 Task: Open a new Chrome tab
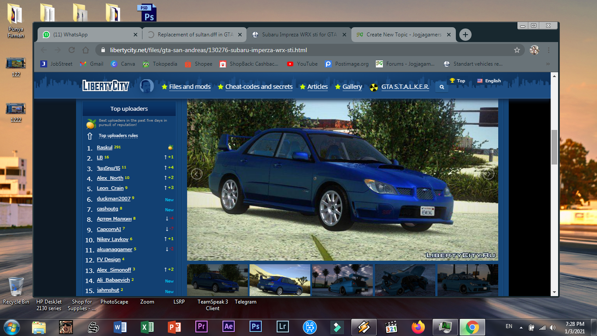click(x=465, y=35)
